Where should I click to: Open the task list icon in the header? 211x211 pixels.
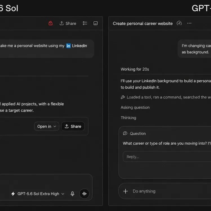click(x=85, y=23)
